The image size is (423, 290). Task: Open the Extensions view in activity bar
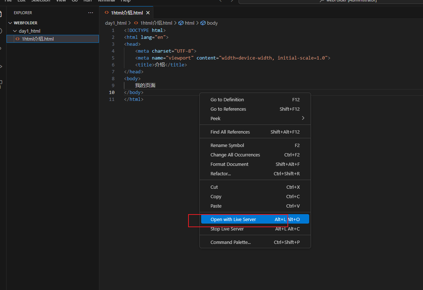[x=1, y=84]
